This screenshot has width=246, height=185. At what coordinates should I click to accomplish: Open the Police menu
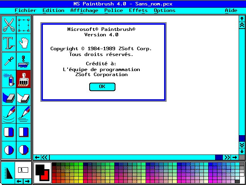pyautogui.click(x=114, y=10)
